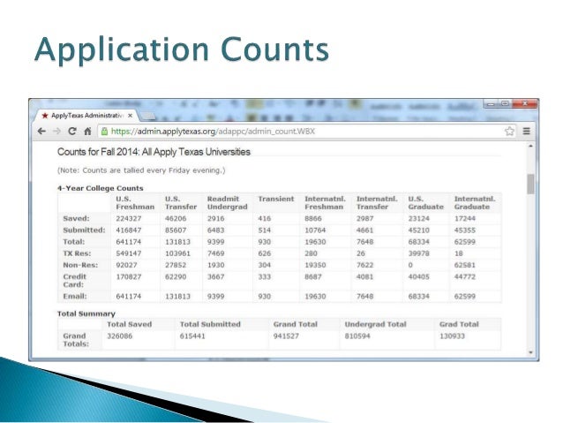The height and width of the screenshot is (423, 563).
Task: Bookmark the page with the star icon
Action: pos(509,132)
